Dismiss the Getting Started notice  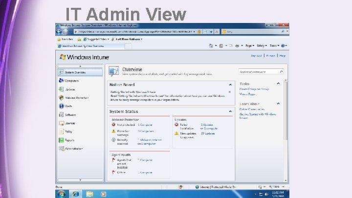[x=230, y=92]
